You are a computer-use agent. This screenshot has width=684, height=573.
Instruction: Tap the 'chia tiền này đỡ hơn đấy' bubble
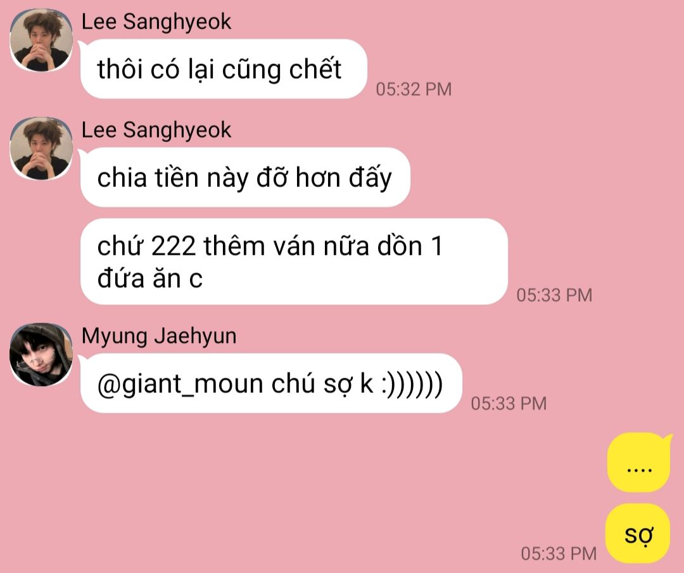245,177
